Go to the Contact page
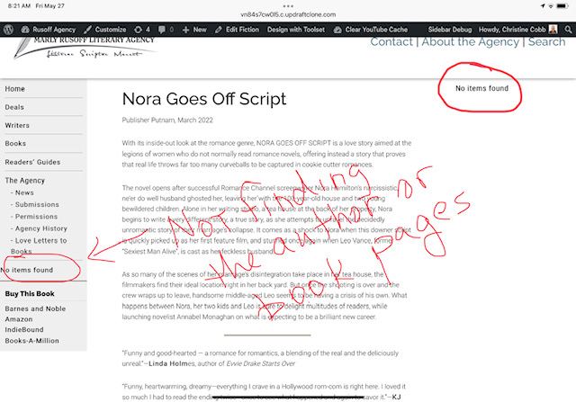 click(391, 41)
